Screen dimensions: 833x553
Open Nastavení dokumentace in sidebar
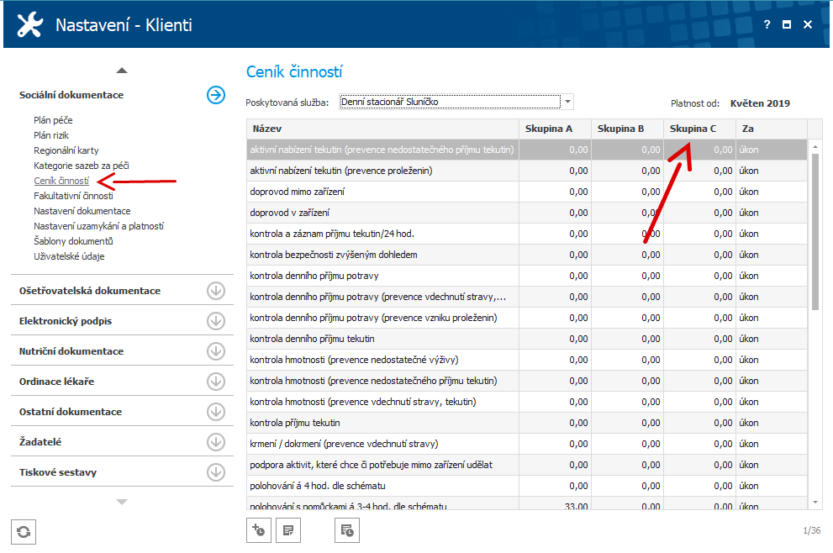[82, 211]
